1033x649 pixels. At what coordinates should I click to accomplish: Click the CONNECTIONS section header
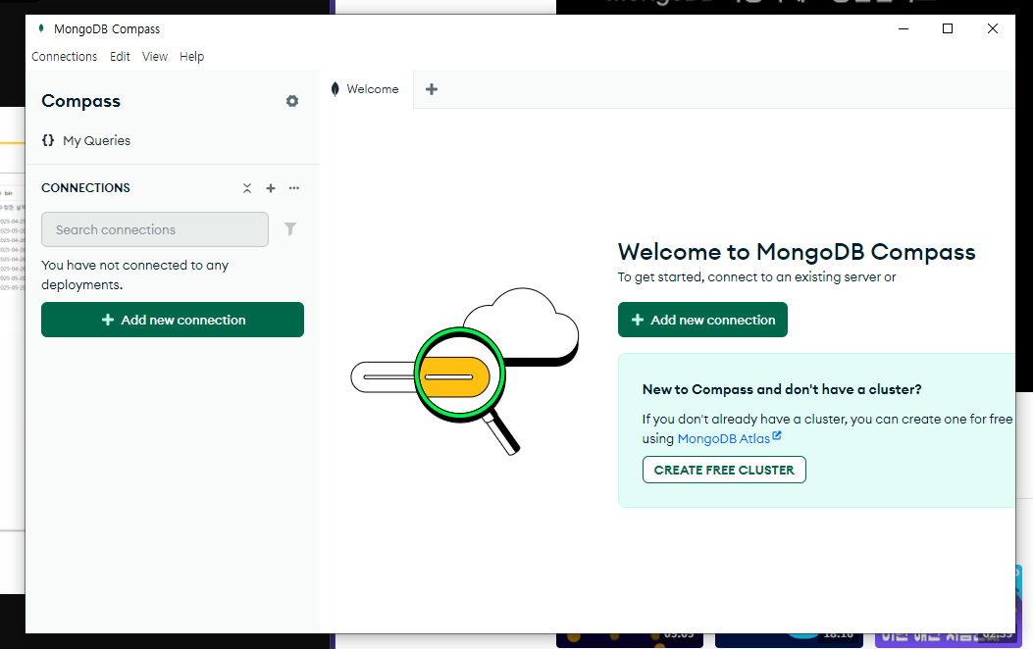click(x=85, y=187)
